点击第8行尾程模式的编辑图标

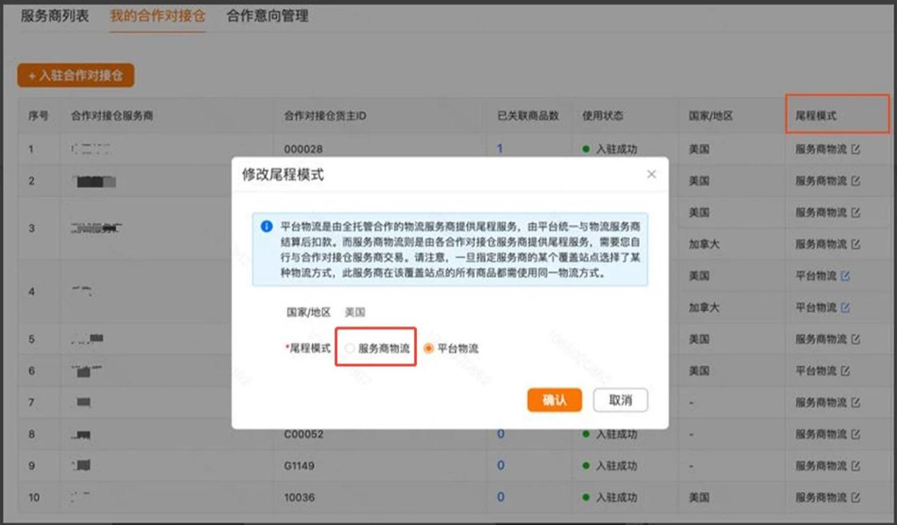click(x=856, y=434)
